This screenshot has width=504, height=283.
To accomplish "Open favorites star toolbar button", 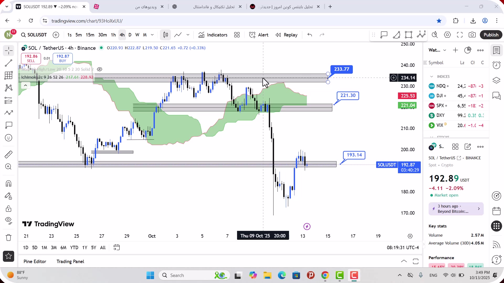I will click(8, 256).
